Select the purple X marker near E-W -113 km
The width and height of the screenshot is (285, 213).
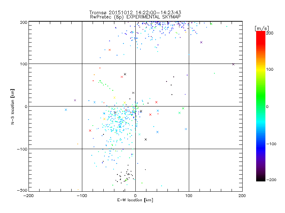click(x=75, y=100)
